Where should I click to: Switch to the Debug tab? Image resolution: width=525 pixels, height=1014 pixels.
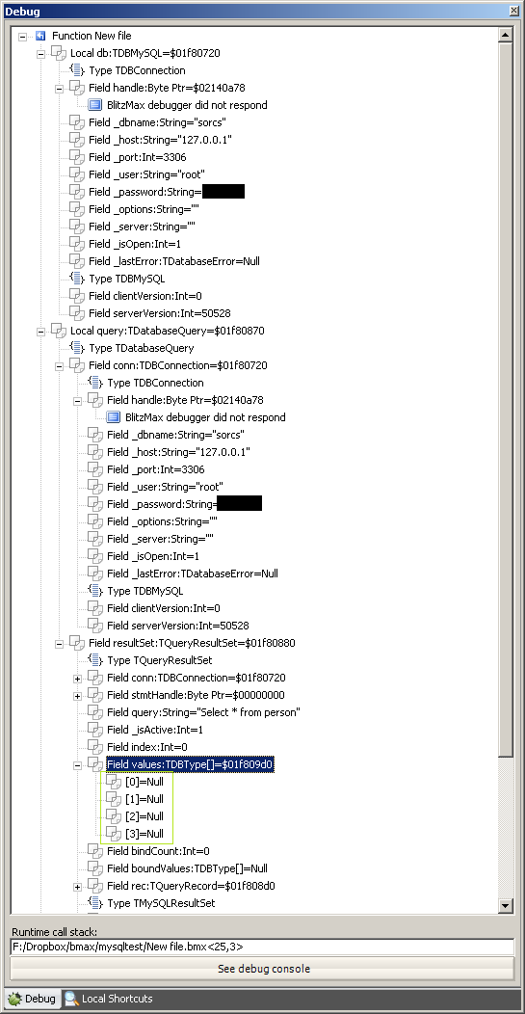[x=32, y=1000]
